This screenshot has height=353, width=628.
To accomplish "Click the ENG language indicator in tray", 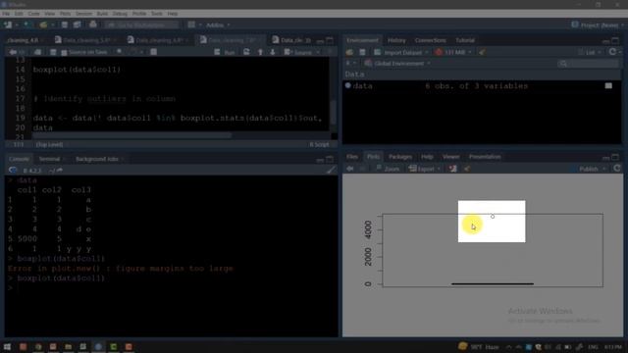I will [x=593, y=346].
